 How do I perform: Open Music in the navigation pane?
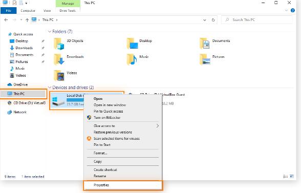point(17,69)
